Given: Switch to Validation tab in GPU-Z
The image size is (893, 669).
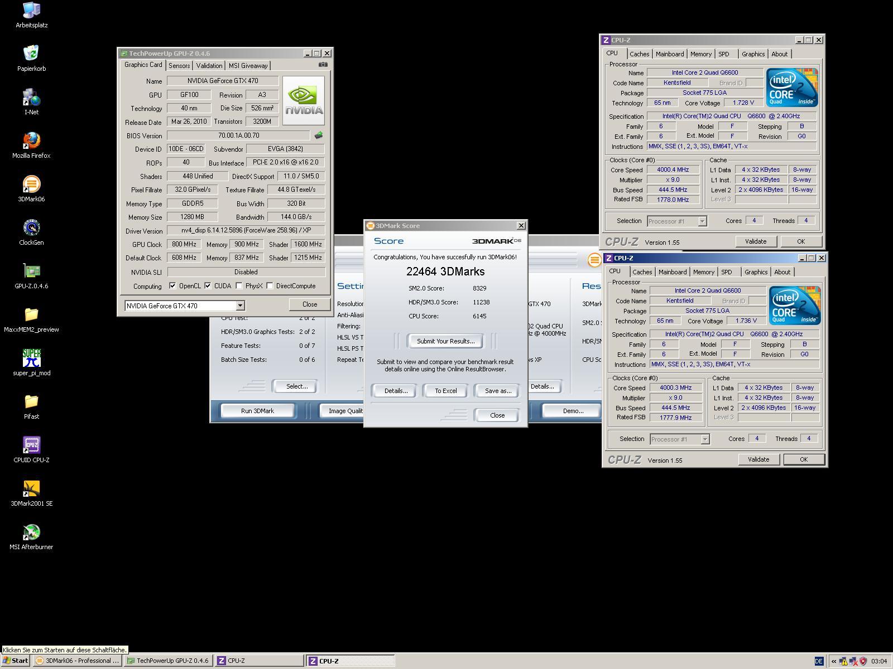Looking at the screenshot, I should [209, 66].
